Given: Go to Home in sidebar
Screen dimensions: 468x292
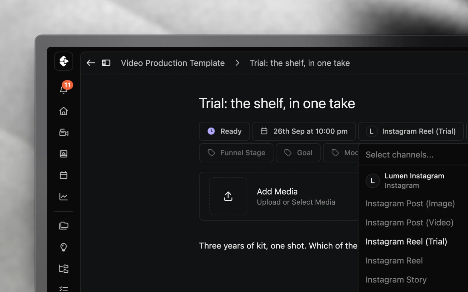Looking at the screenshot, I should pyautogui.click(x=64, y=111).
